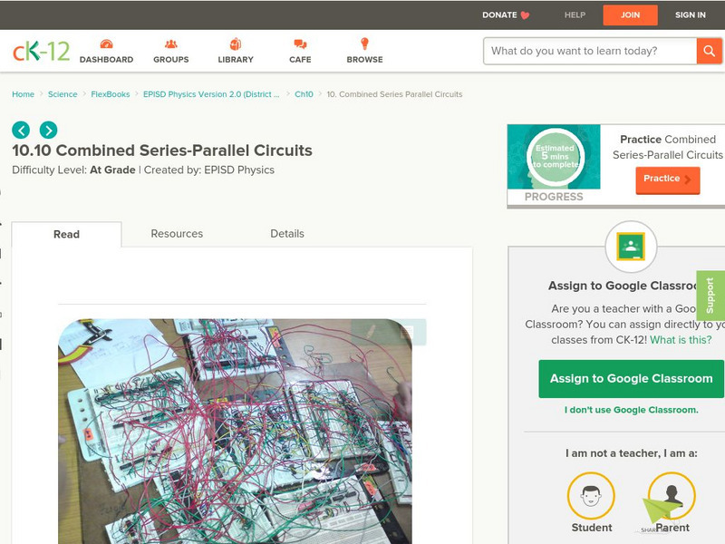Open the Browse lightbulb icon

(x=365, y=44)
